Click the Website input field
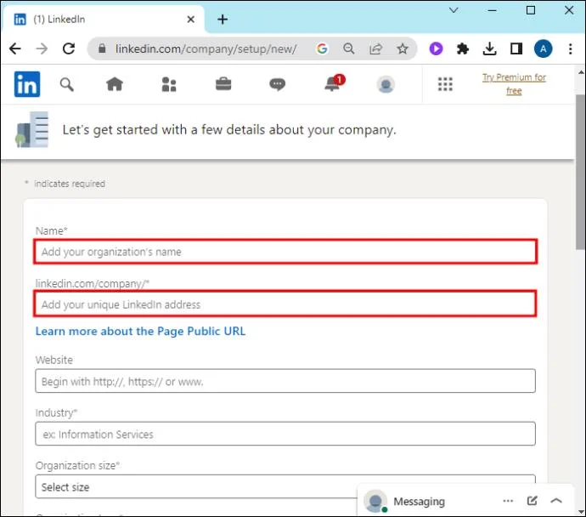 tap(285, 381)
